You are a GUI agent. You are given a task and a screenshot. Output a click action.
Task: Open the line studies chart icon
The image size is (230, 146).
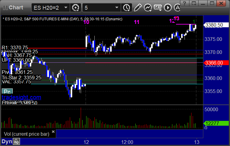[x=148, y=8]
